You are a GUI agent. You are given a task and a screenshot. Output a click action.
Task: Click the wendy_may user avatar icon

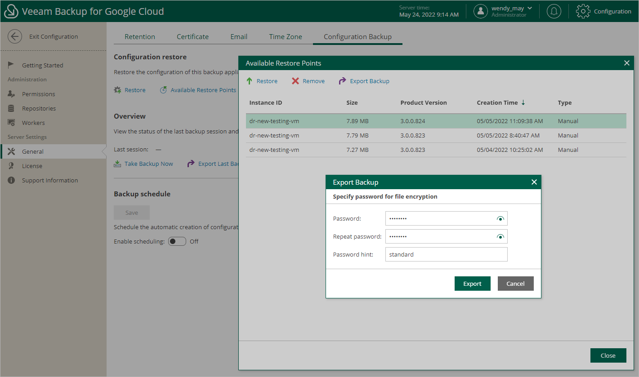[481, 11]
